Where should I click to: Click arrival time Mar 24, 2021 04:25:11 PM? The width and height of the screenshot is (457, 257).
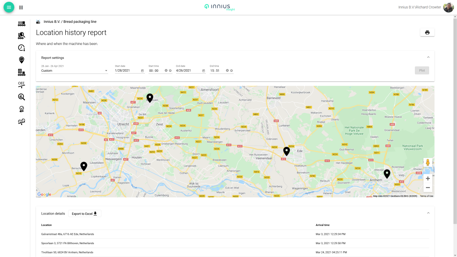point(331,252)
